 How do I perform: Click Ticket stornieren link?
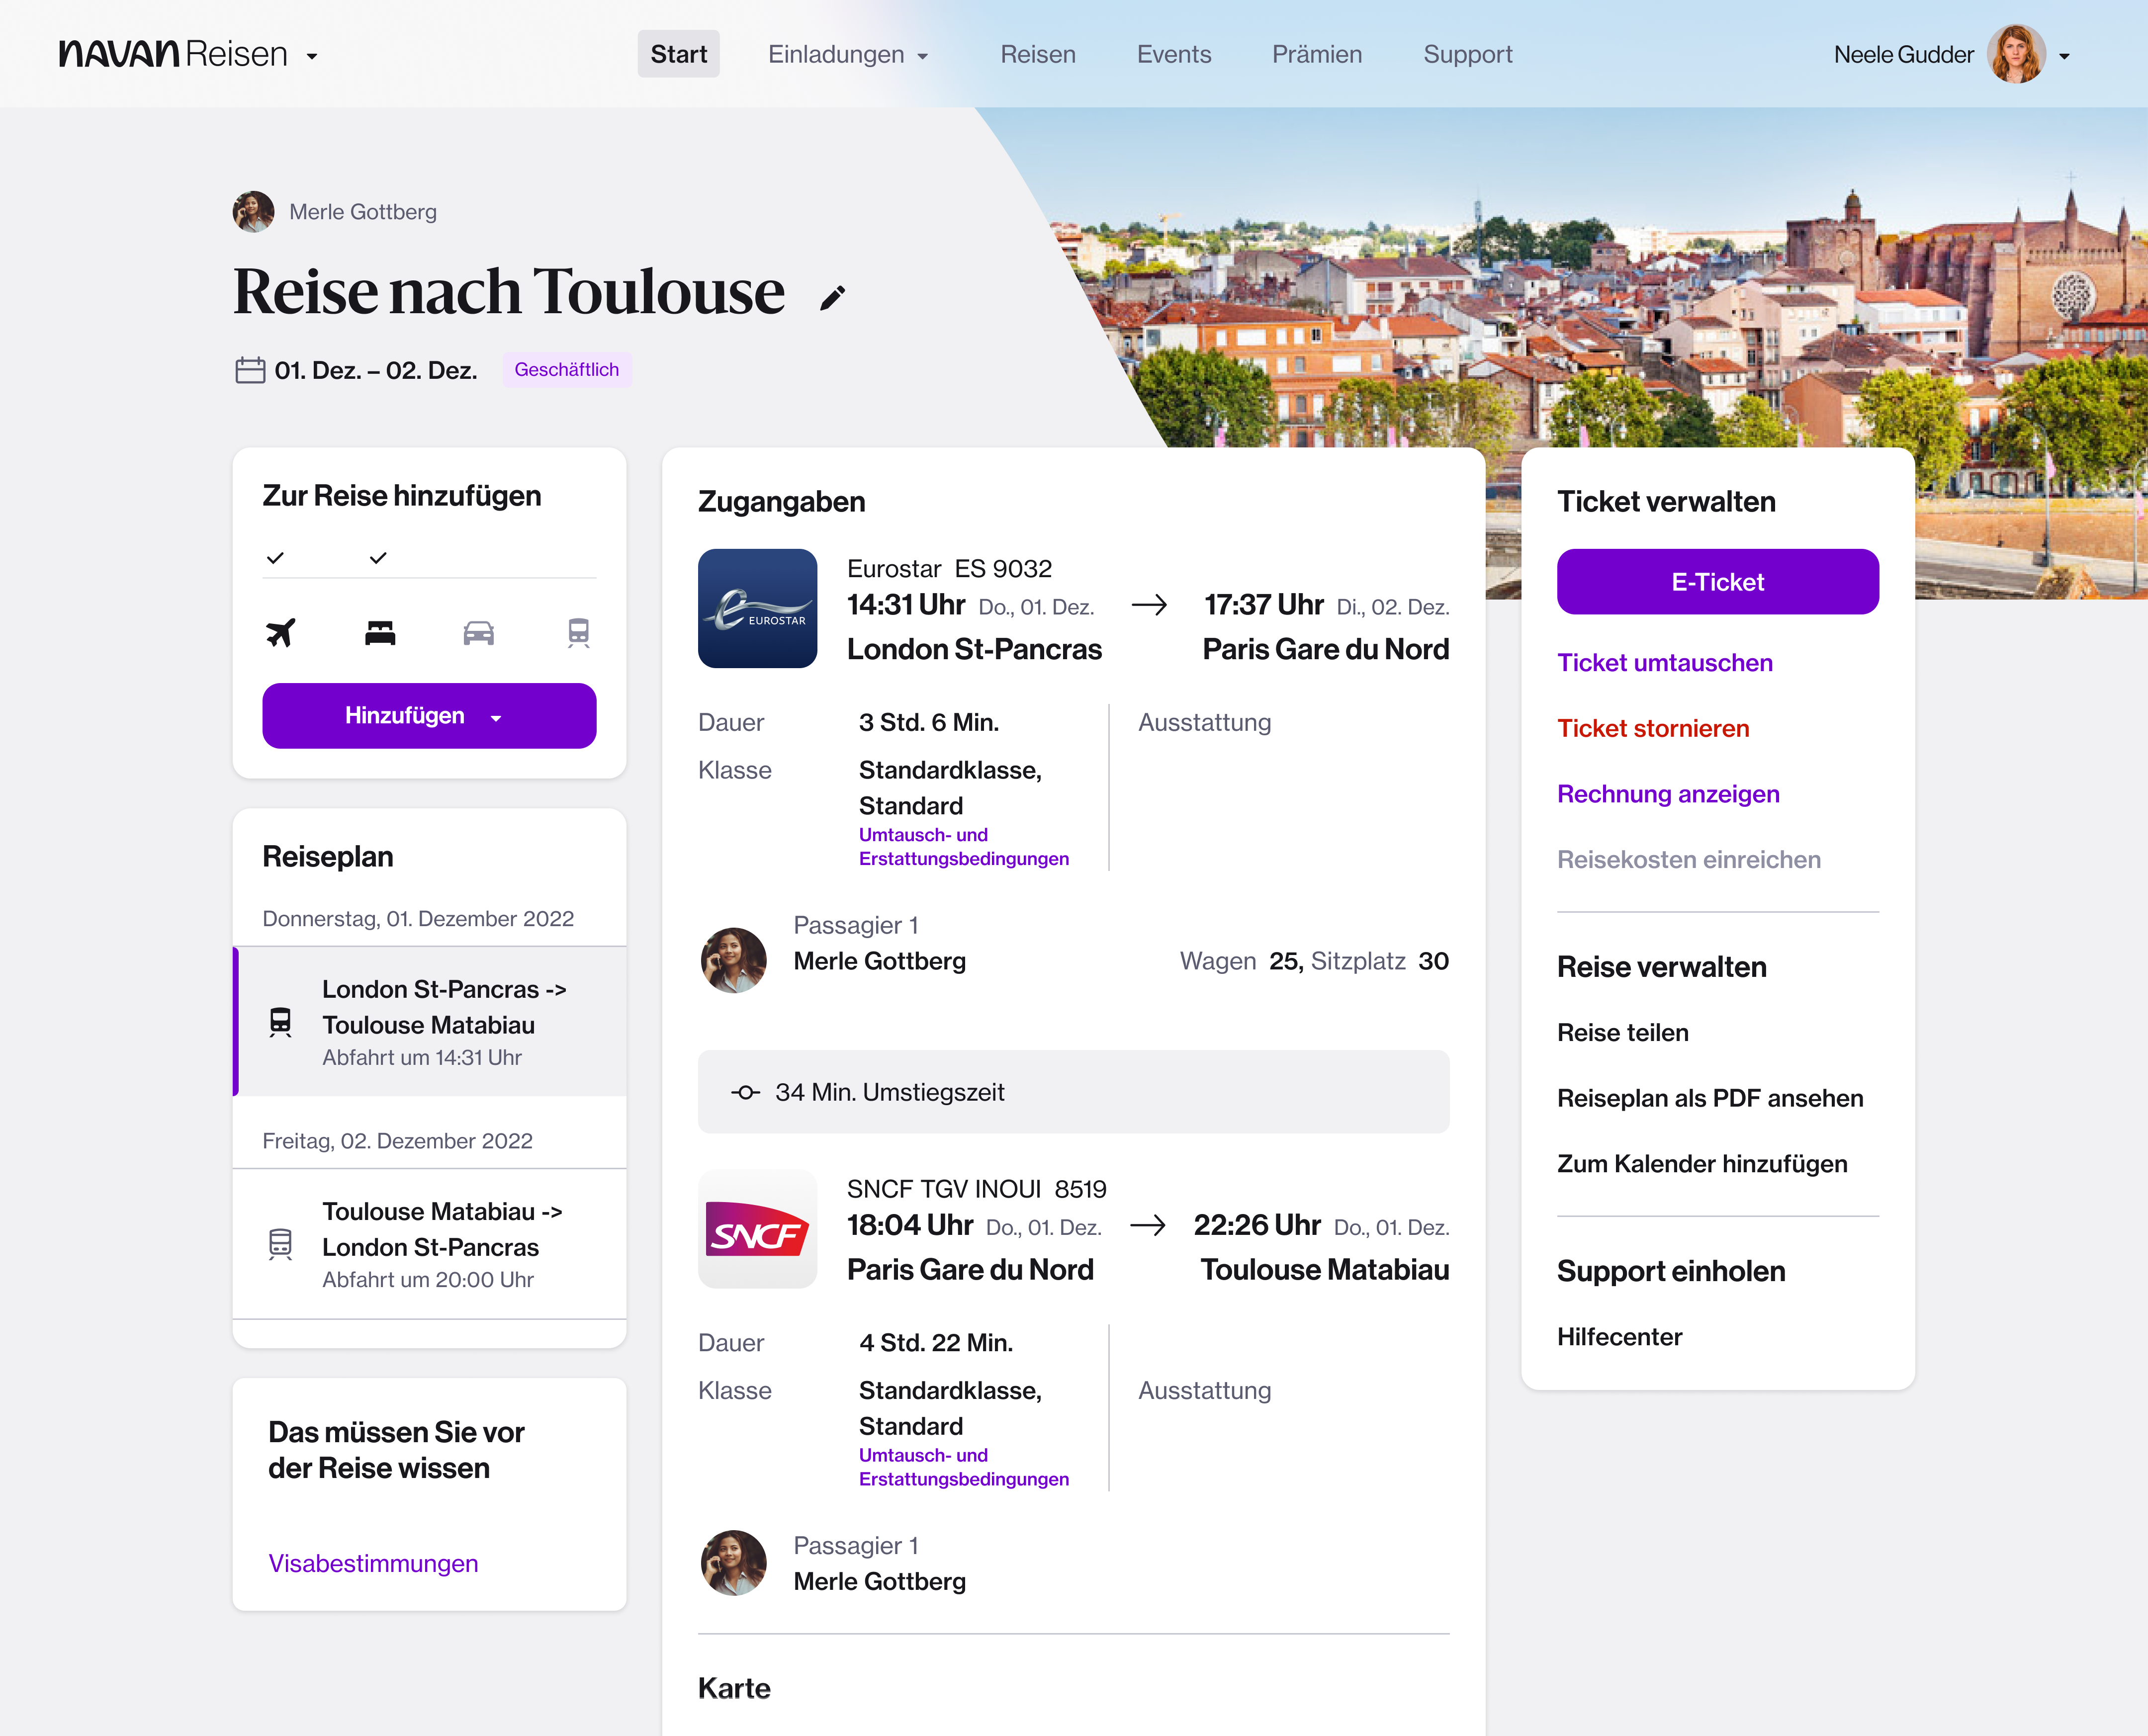(1652, 728)
